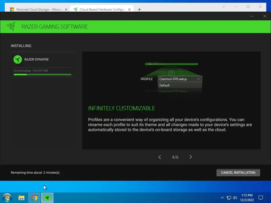Viewport: 271px width, 203px height.
Task: Close the Razer installer window
Action: click(265, 16)
